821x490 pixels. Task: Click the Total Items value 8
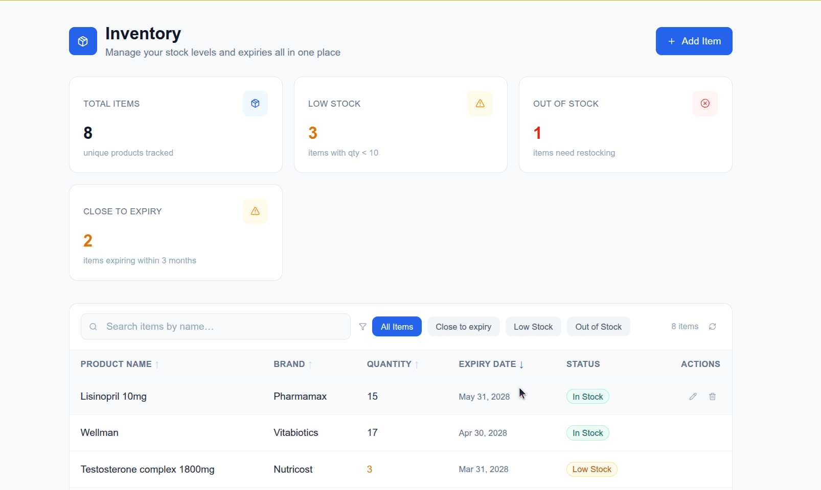(x=88, y=133)
